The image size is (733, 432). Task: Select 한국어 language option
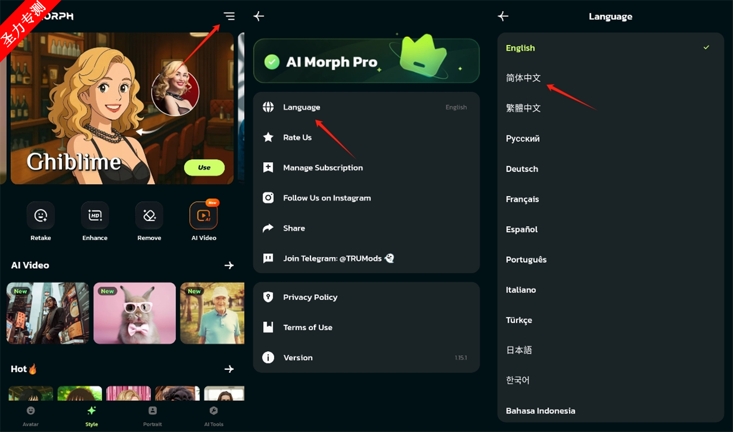click(611, 380)
